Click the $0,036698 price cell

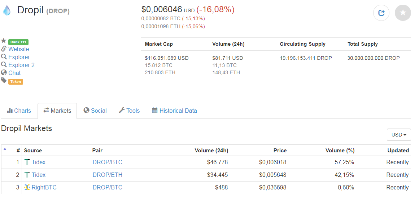[x=272, y=187]
